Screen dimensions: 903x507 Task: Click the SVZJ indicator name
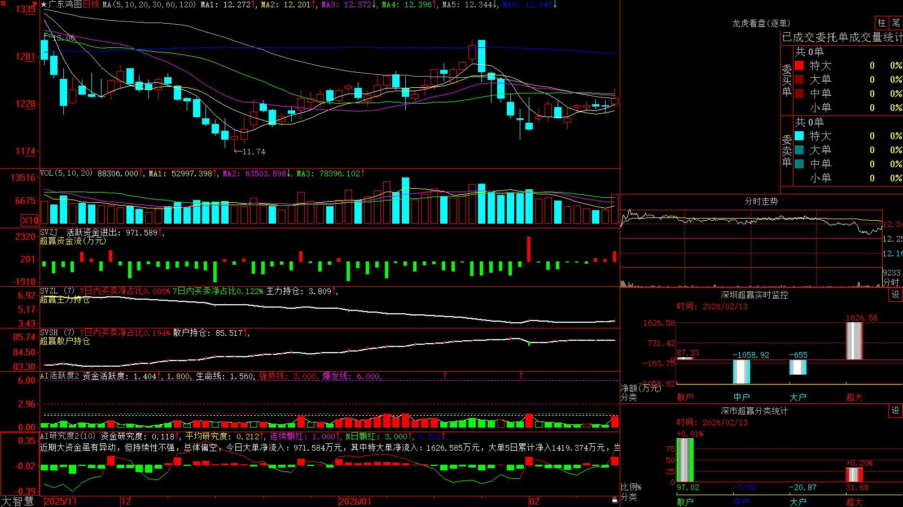tap(49, 233)
